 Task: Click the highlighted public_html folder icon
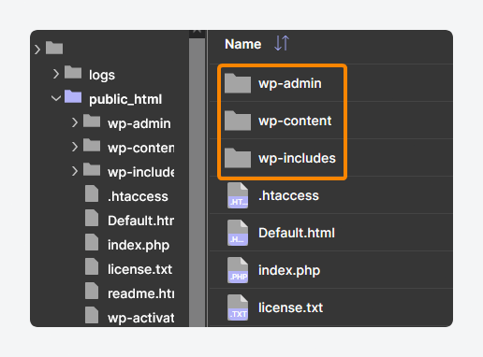[x=73, y=96]
